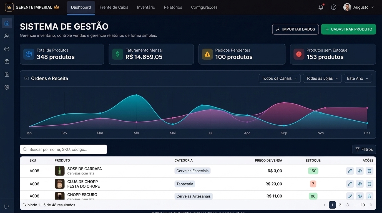Edit product A005 with pencil icon

(350, 171)
